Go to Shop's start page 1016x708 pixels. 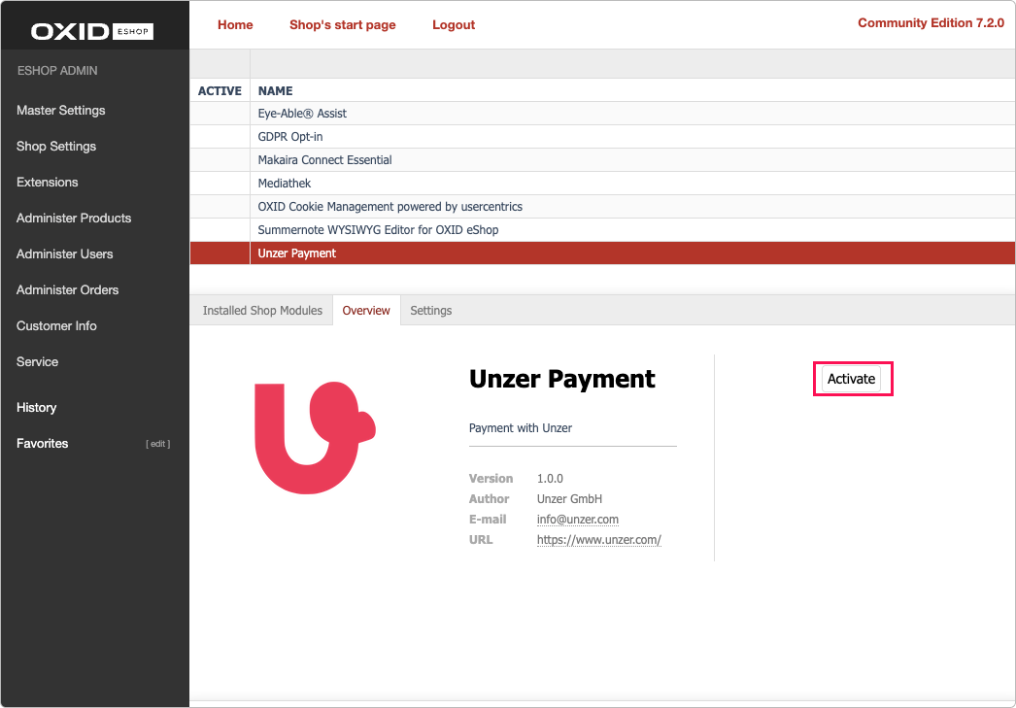pos(342,25)
